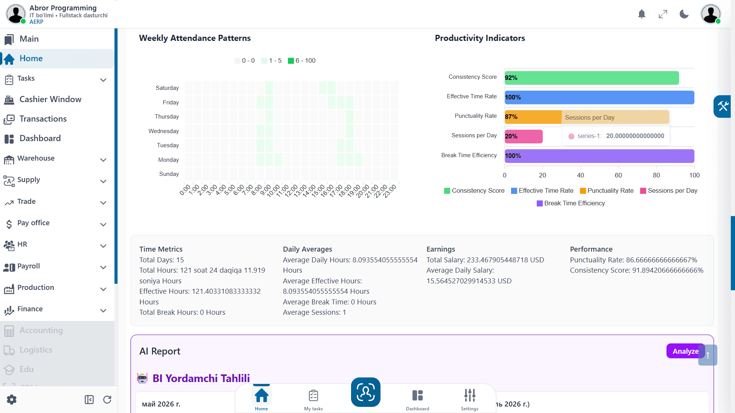Toggle Break Time Efficiency legend series
Viewport: 735px width, 413px height.
[x=571, y=203]
